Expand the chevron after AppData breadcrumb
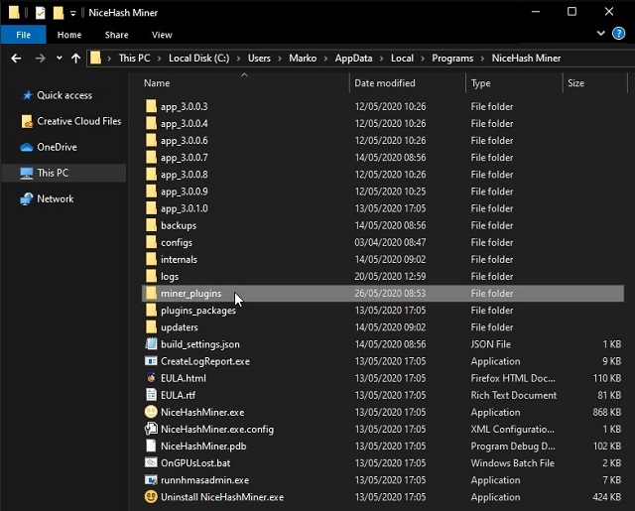Image resolution: width=635 pixels, height=511 pixels. 381,59
